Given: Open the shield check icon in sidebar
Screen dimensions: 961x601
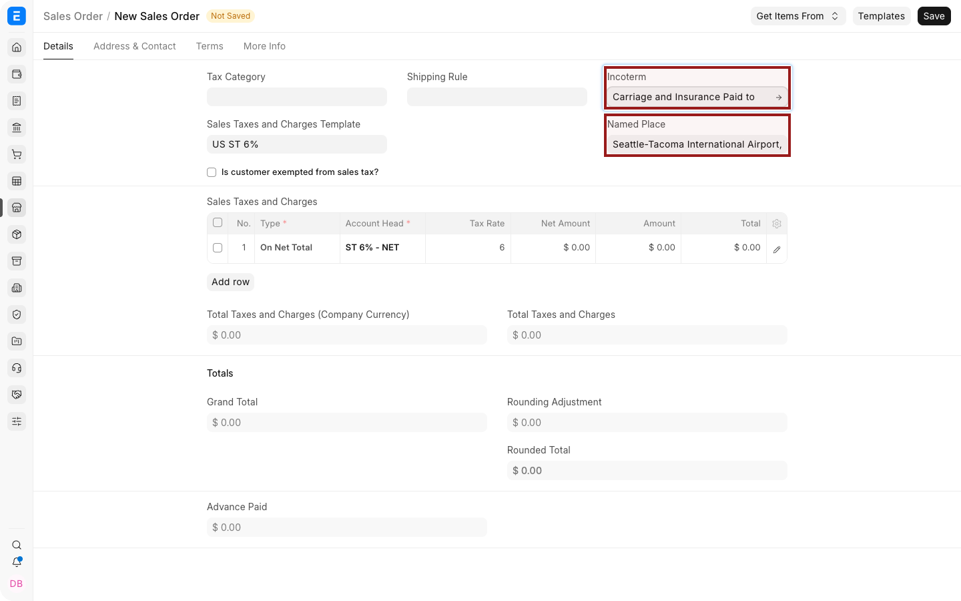Looking at the screenshot, I should coord(17,315).
